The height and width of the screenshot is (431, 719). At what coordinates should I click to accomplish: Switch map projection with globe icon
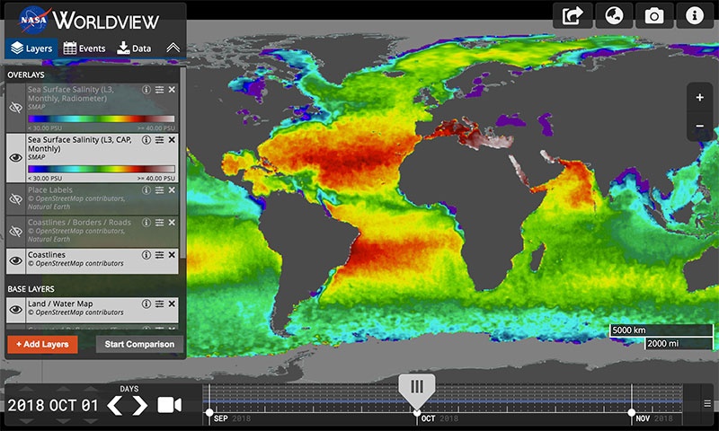[614, 15]
